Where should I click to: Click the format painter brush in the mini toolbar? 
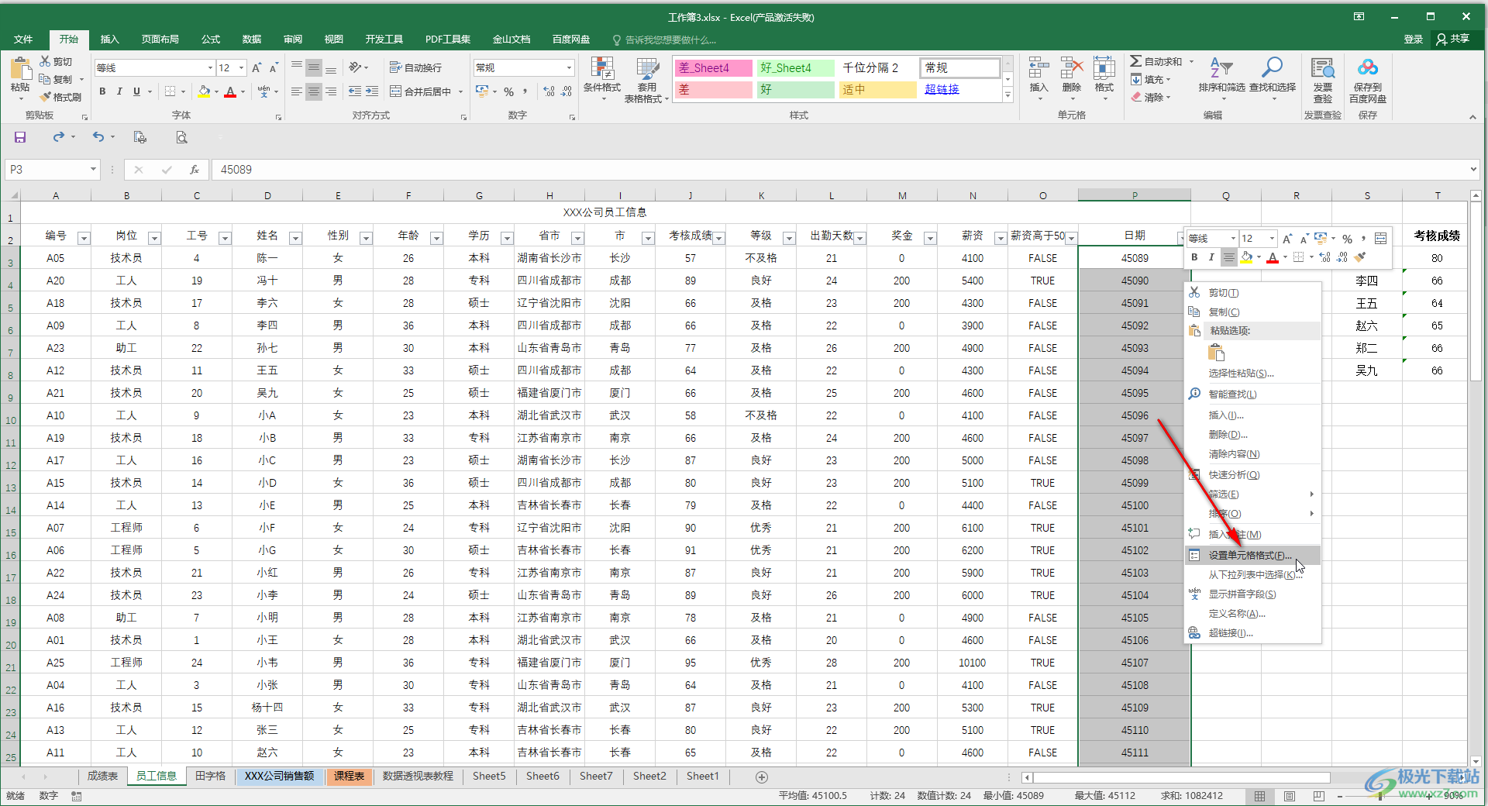[x=1360, y=257]
